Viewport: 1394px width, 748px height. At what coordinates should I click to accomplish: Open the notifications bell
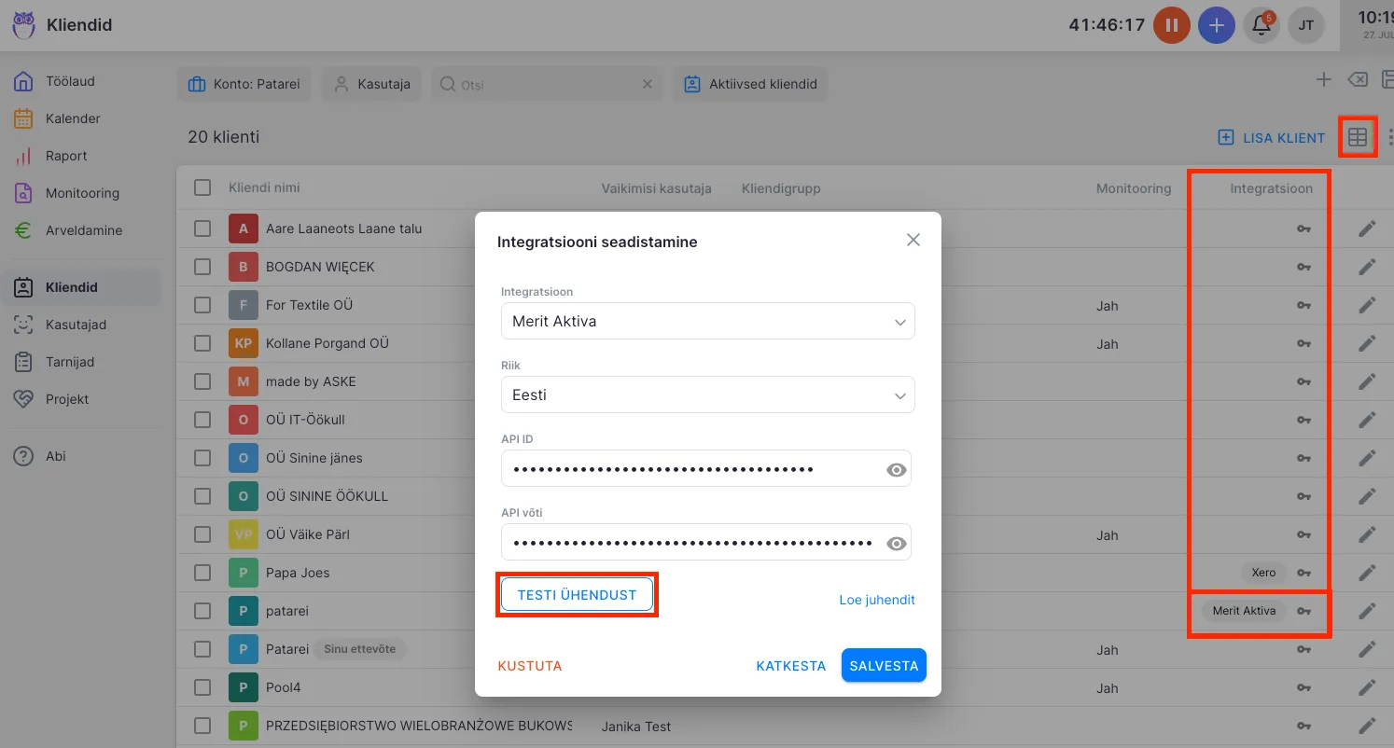click(1262, 25)
